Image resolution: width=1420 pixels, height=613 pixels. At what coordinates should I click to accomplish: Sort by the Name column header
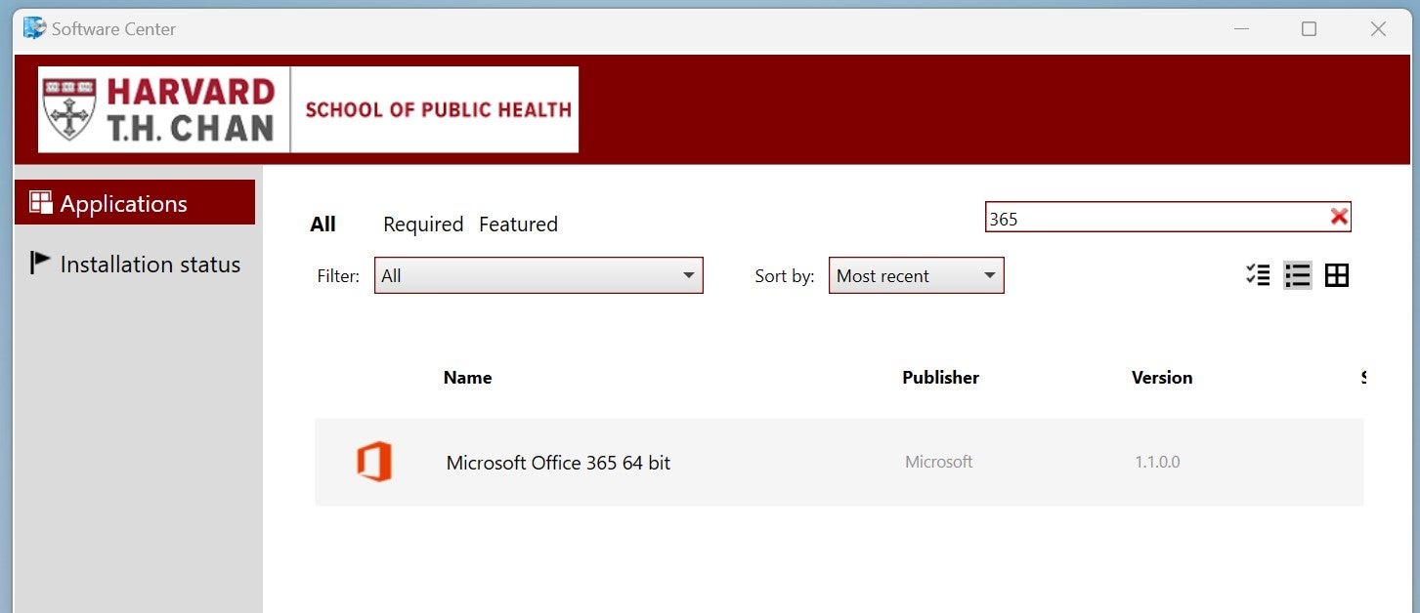[467, 378]
